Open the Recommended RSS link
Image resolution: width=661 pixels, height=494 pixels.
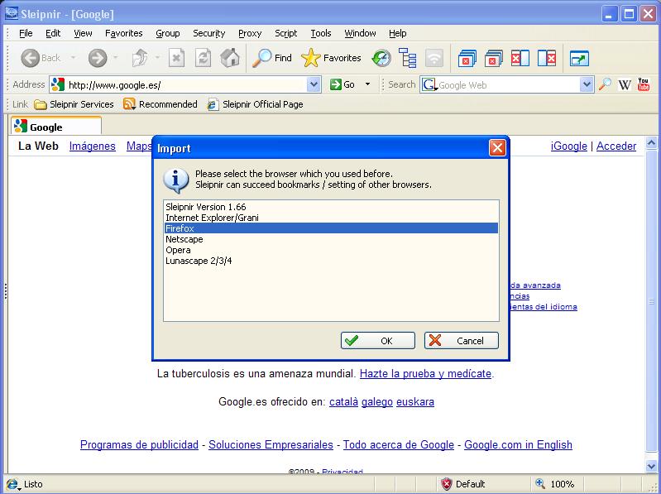[160, 104]
